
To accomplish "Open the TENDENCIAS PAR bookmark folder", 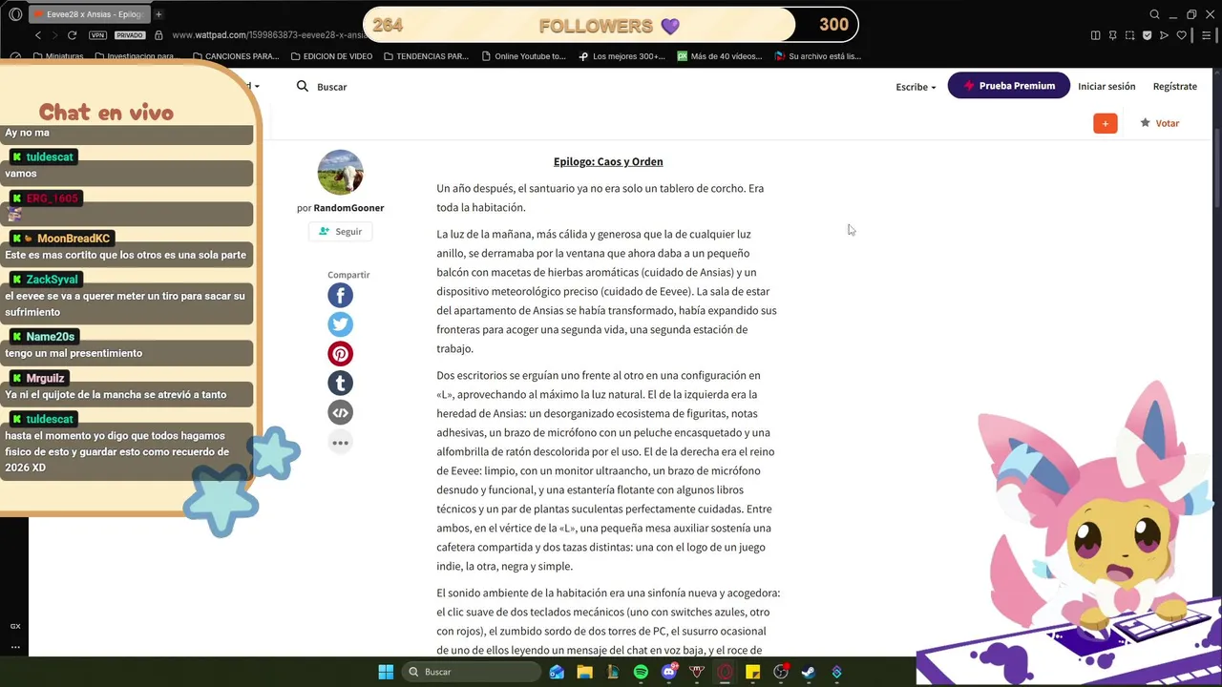I will point(426,56).
